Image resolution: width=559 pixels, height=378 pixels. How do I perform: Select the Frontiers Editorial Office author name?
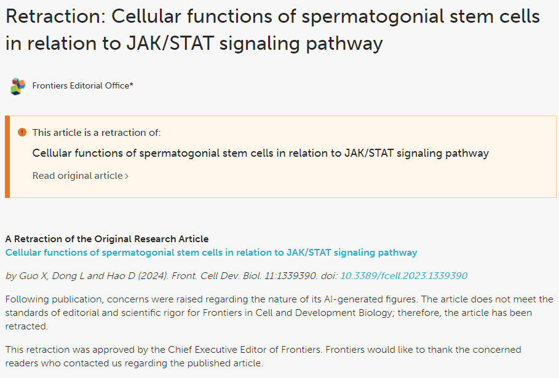tap(81, 85)
